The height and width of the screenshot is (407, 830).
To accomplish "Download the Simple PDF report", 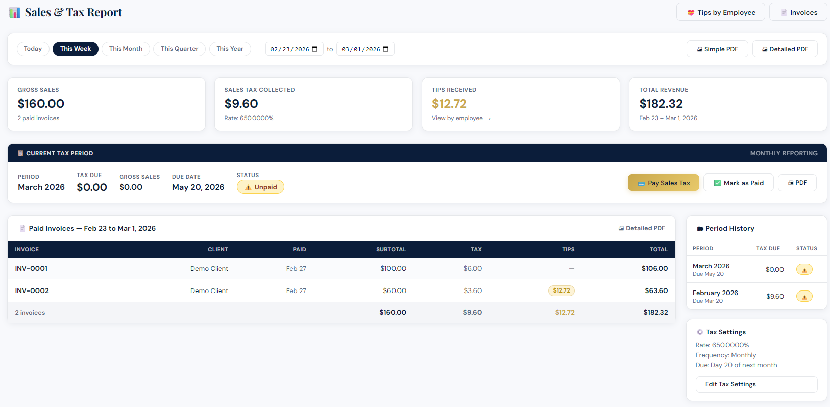I will coord(717,49).
